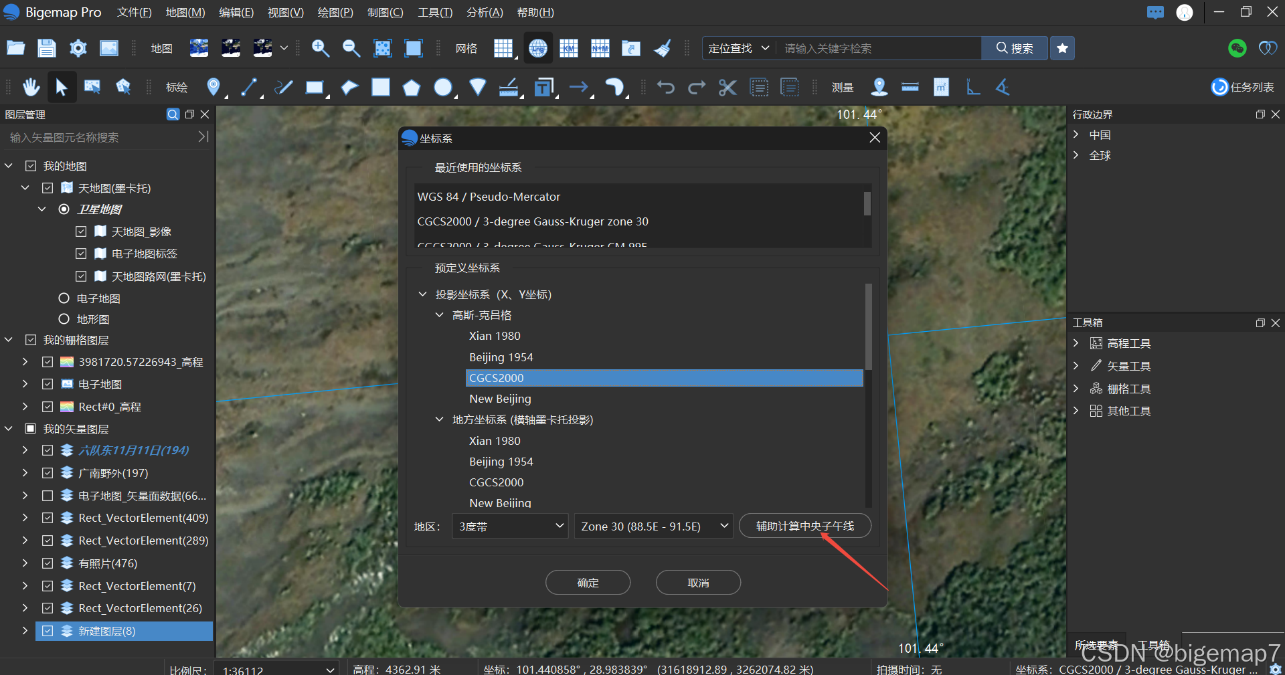Select the polyline drawing tool
This screenshot has width=1285, height=675.
250,87
